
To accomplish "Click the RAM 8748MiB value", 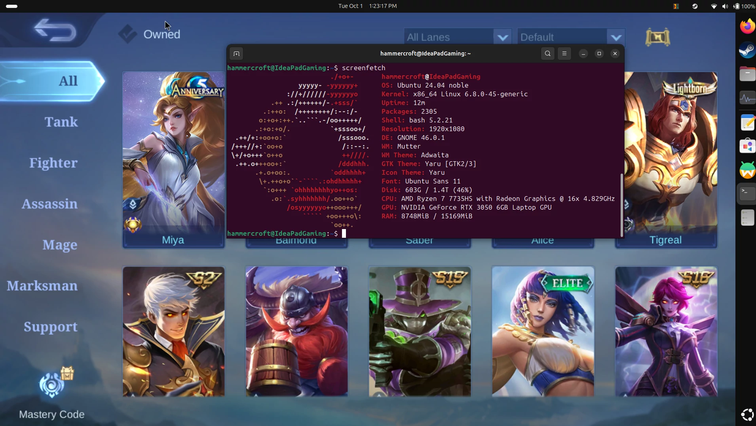I will click(437, 216).
